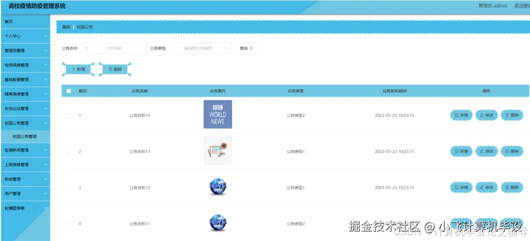
Task: Click the batch 删除 button above the table
Action: pos(115,69)
